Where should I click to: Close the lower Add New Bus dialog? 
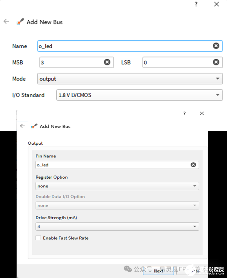coord(202,114)
